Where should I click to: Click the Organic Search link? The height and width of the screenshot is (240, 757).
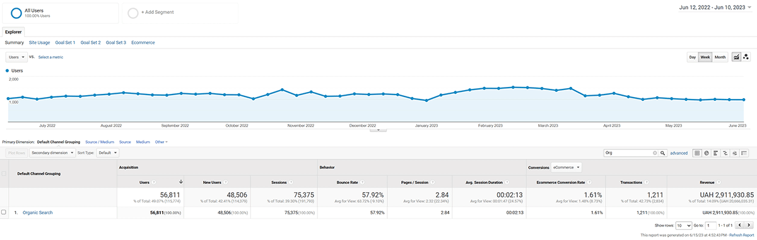coord(38,213)
